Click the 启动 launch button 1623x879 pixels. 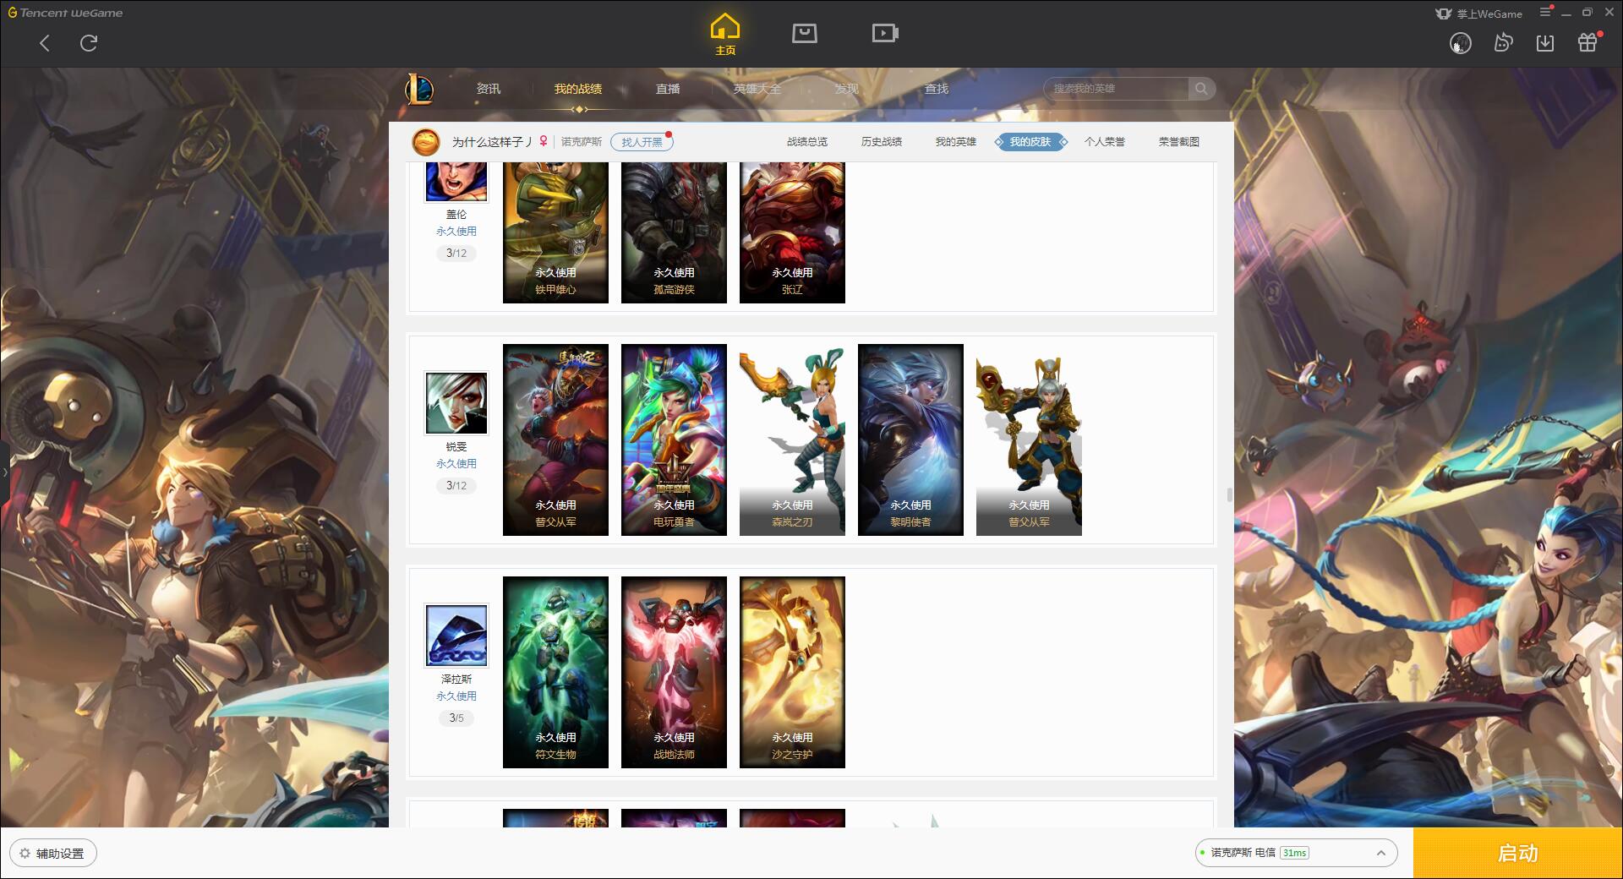[1517, 854]
